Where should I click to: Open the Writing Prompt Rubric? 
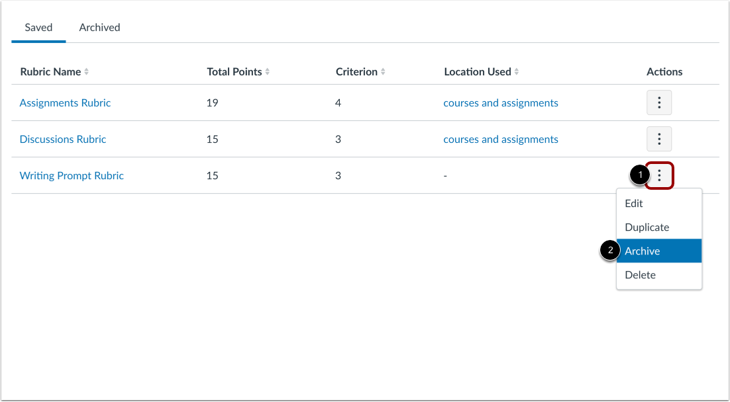click(72, 175)
